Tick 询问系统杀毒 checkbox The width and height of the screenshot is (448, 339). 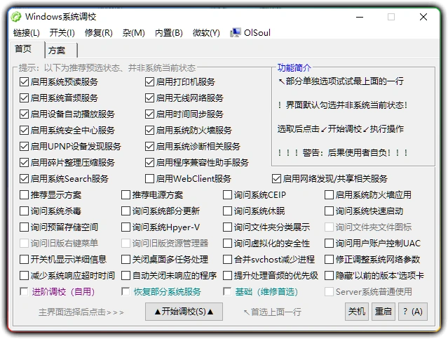point(24,211)
